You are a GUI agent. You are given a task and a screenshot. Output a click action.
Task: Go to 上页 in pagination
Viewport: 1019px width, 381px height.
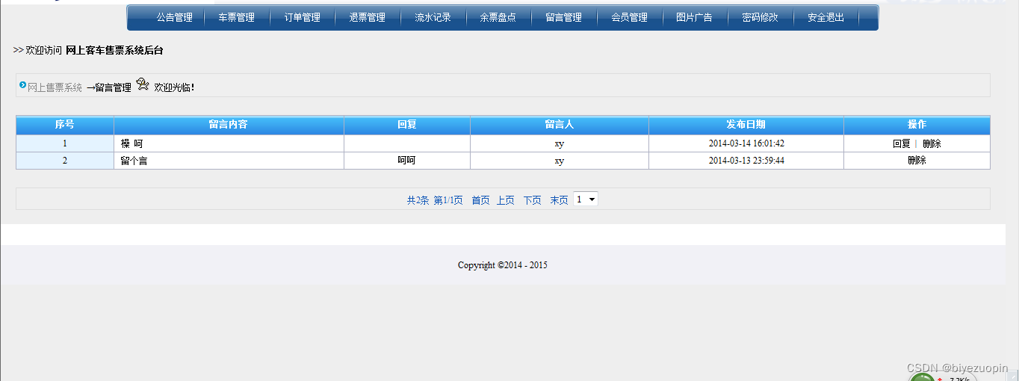point(506,200)
